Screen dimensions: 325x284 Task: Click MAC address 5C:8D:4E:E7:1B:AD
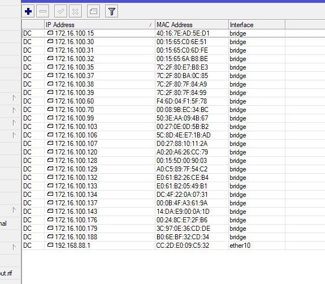coord(184,135)
